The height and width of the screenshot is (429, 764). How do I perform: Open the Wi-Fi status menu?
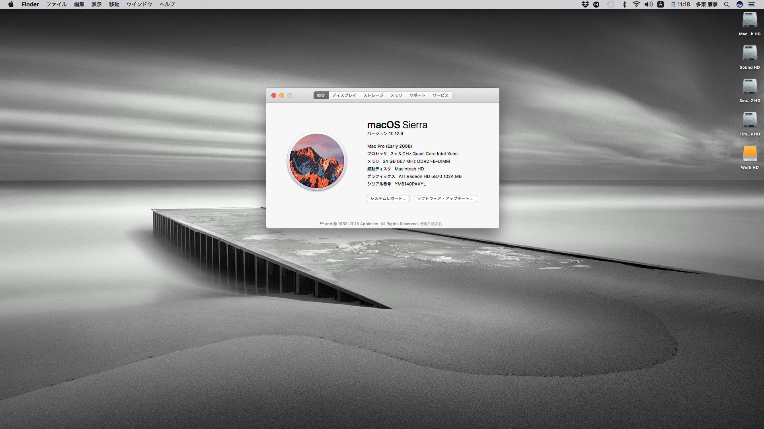click(636, 4)
